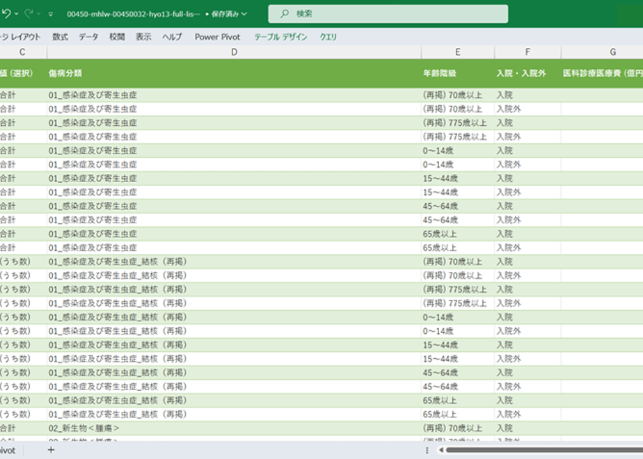
Task: Click the three-dot sheet tab splitter handle
Action: tap(427, 451)
